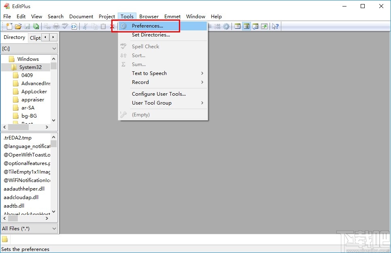This screenshot has width=391, height=253.
Task: Click the Open file folder icon
Action: 18,26
